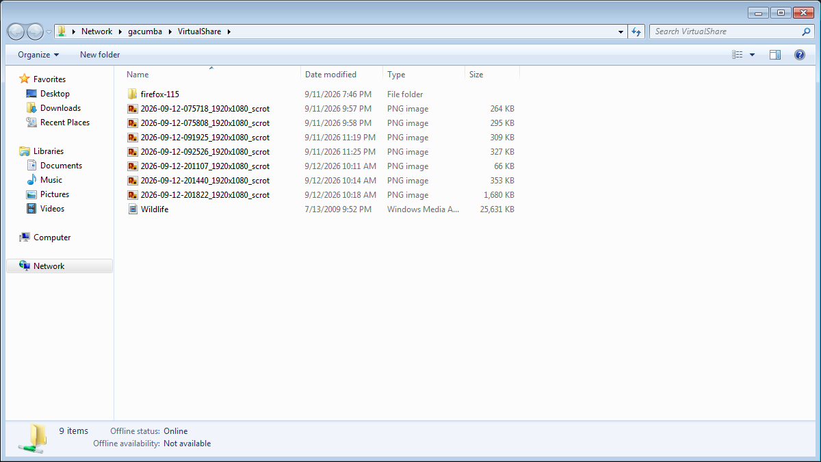Image resolution: width=821 pixels, height=462 pixels.
Task: Click the Back navigation arrow button
Action: tap(16, 31)
